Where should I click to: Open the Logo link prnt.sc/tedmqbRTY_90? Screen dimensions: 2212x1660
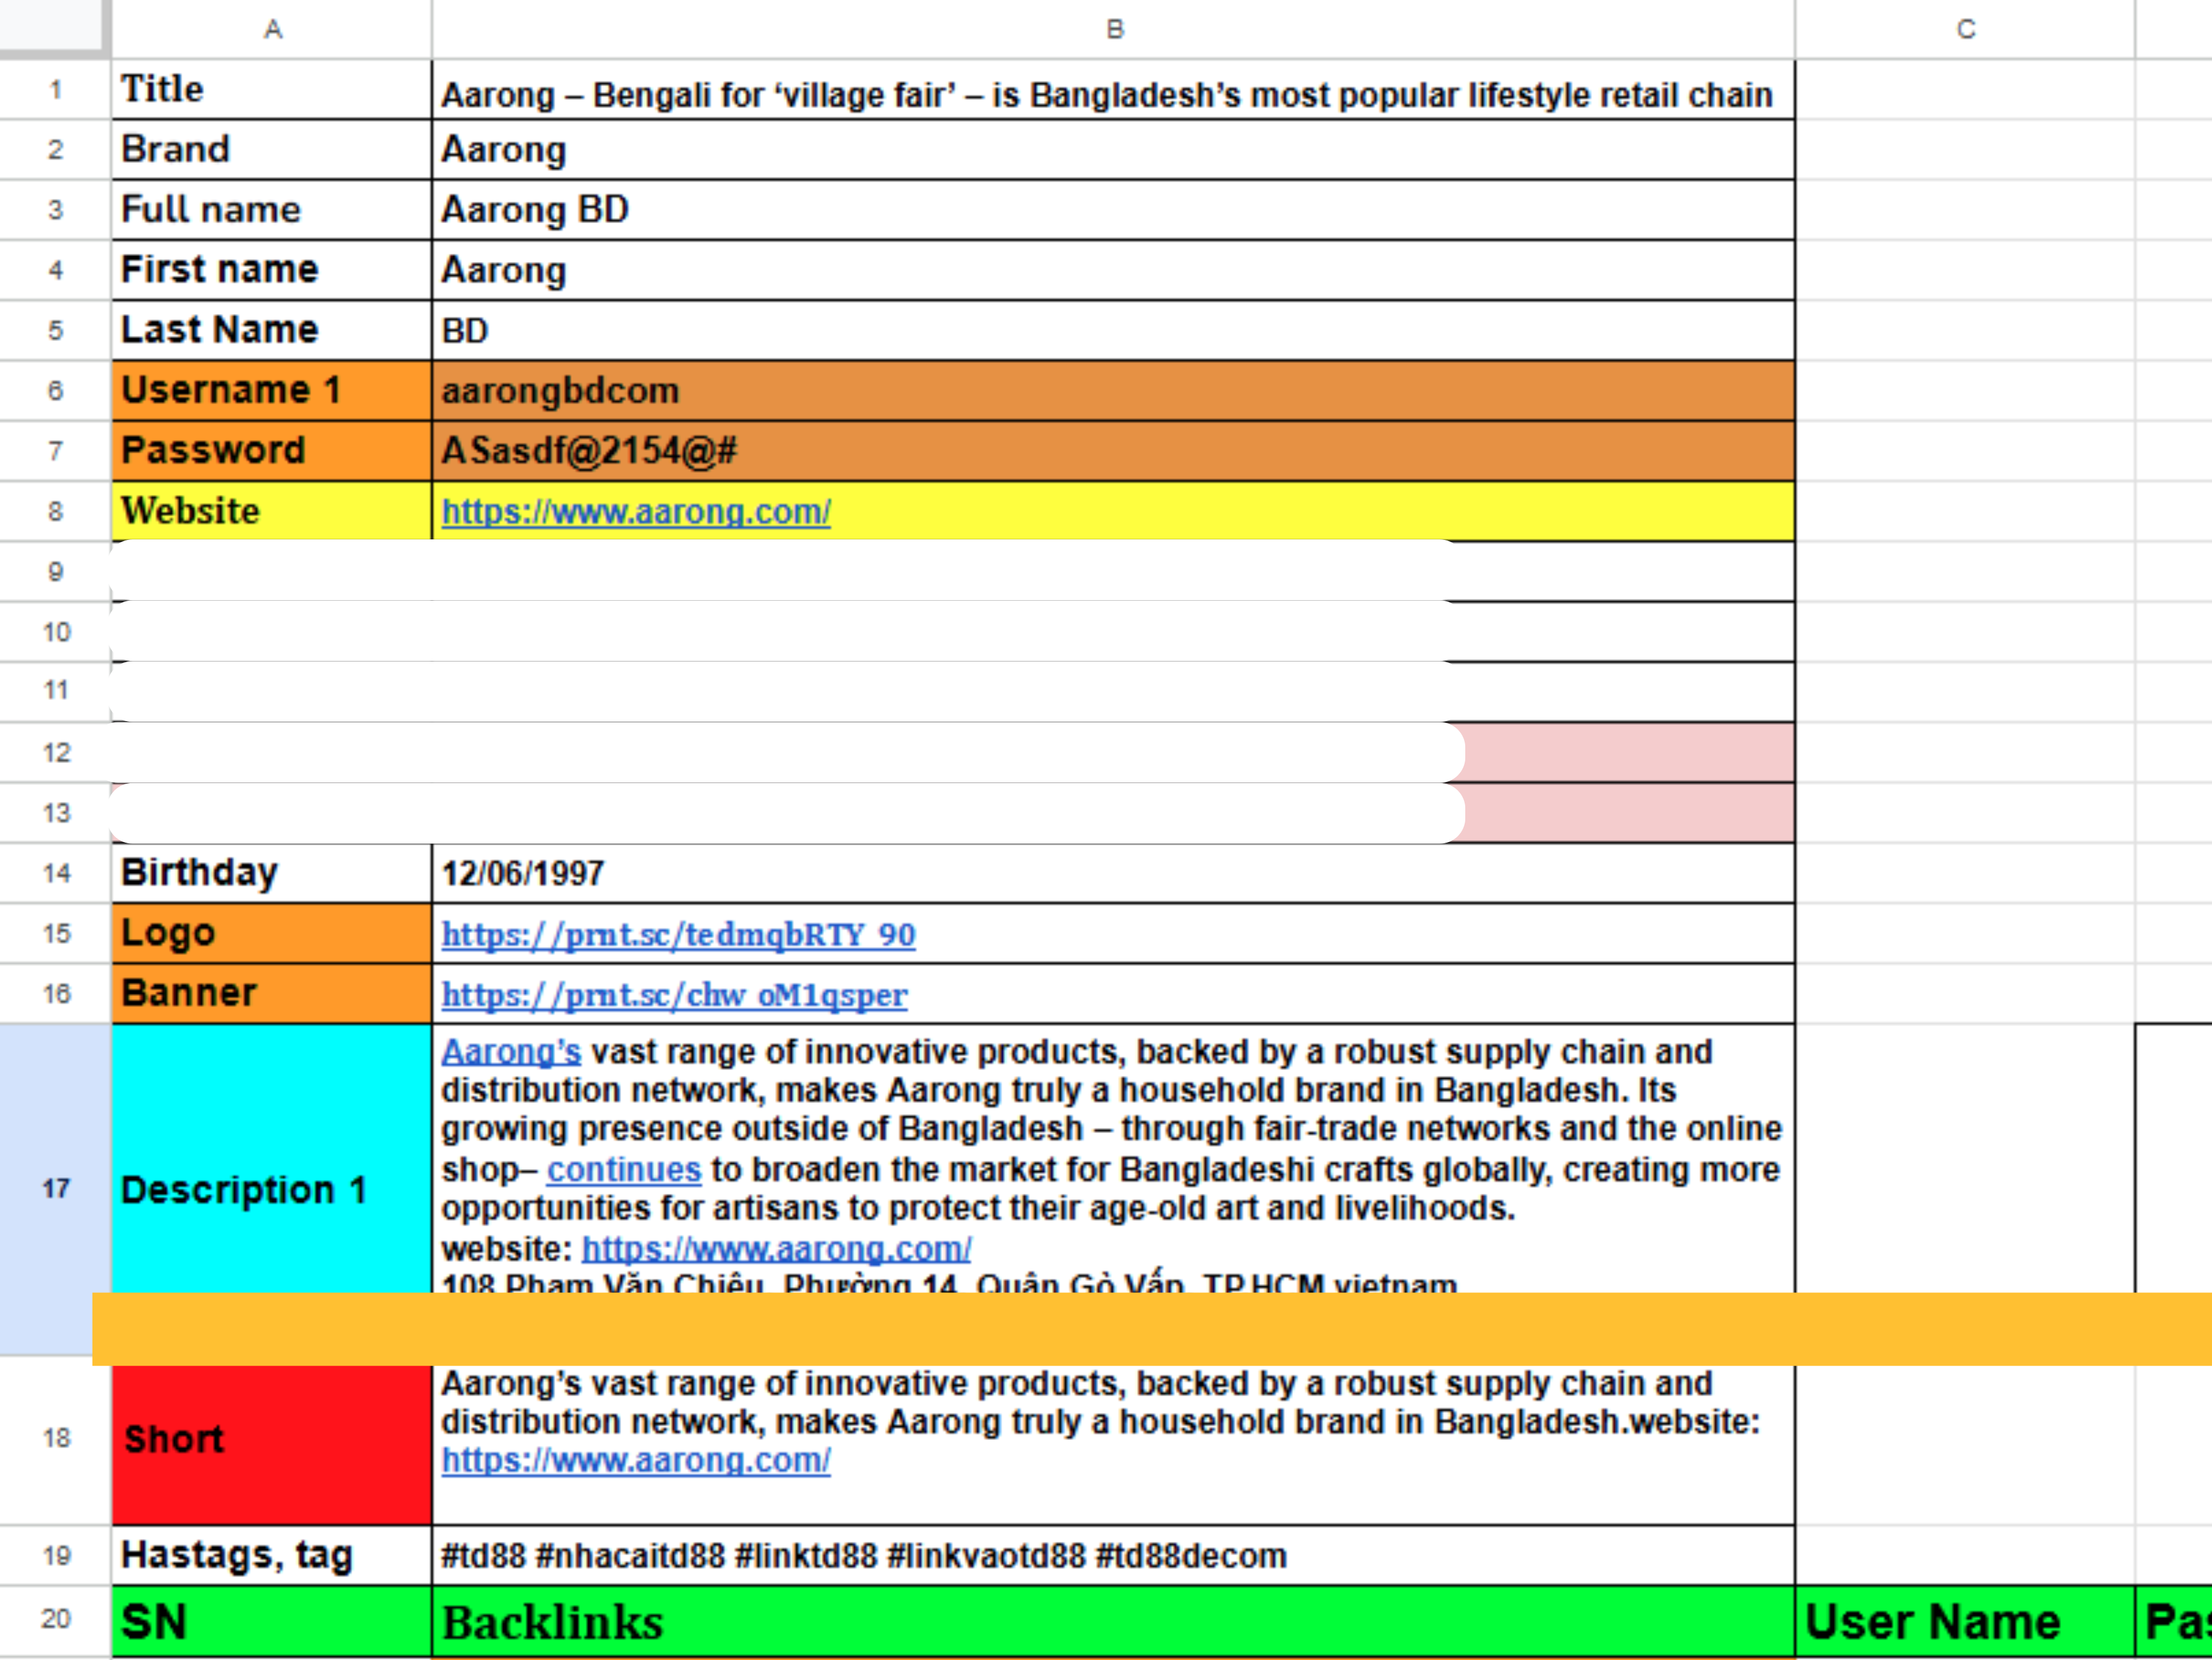coord(678,934)
